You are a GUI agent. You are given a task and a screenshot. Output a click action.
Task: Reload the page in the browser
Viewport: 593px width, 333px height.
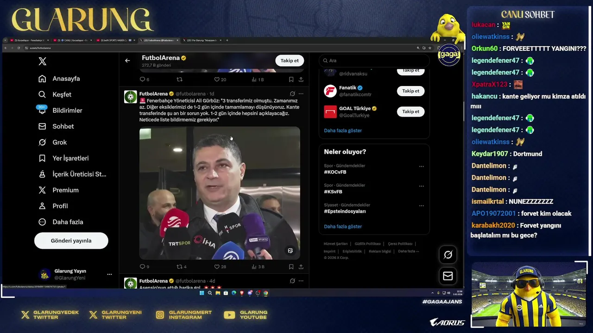tap(19, 48)
